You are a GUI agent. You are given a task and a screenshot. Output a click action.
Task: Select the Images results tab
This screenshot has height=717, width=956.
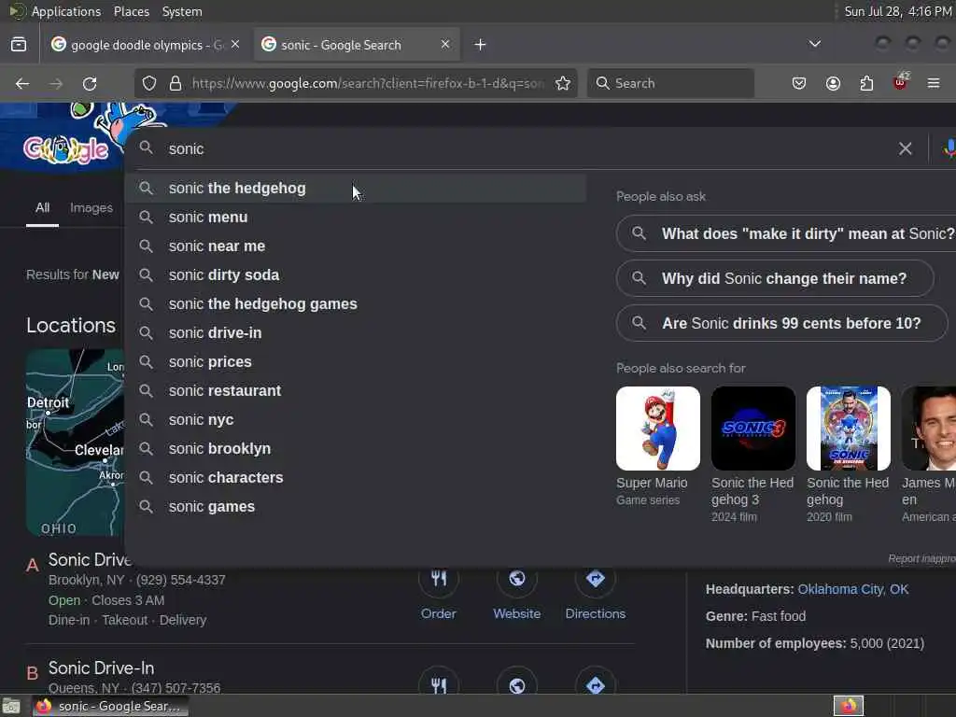tap(91, 208)
